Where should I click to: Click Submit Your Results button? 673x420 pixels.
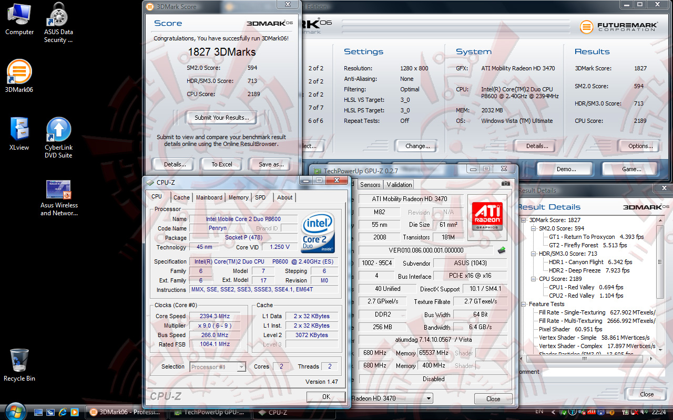(x=222, y=118)
